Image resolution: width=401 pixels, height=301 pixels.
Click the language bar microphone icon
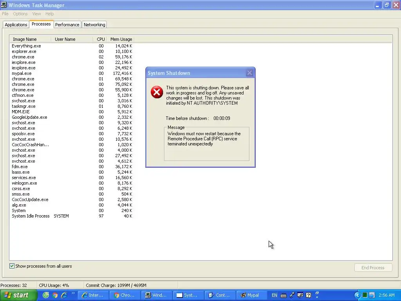point(292,295)
